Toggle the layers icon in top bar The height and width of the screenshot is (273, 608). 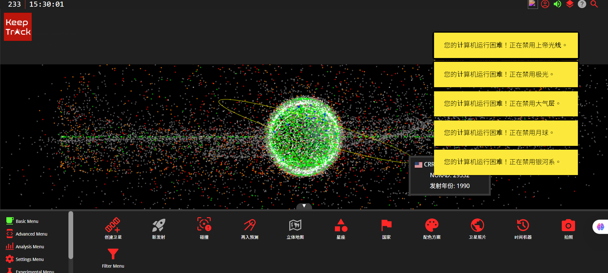(570, 4)
